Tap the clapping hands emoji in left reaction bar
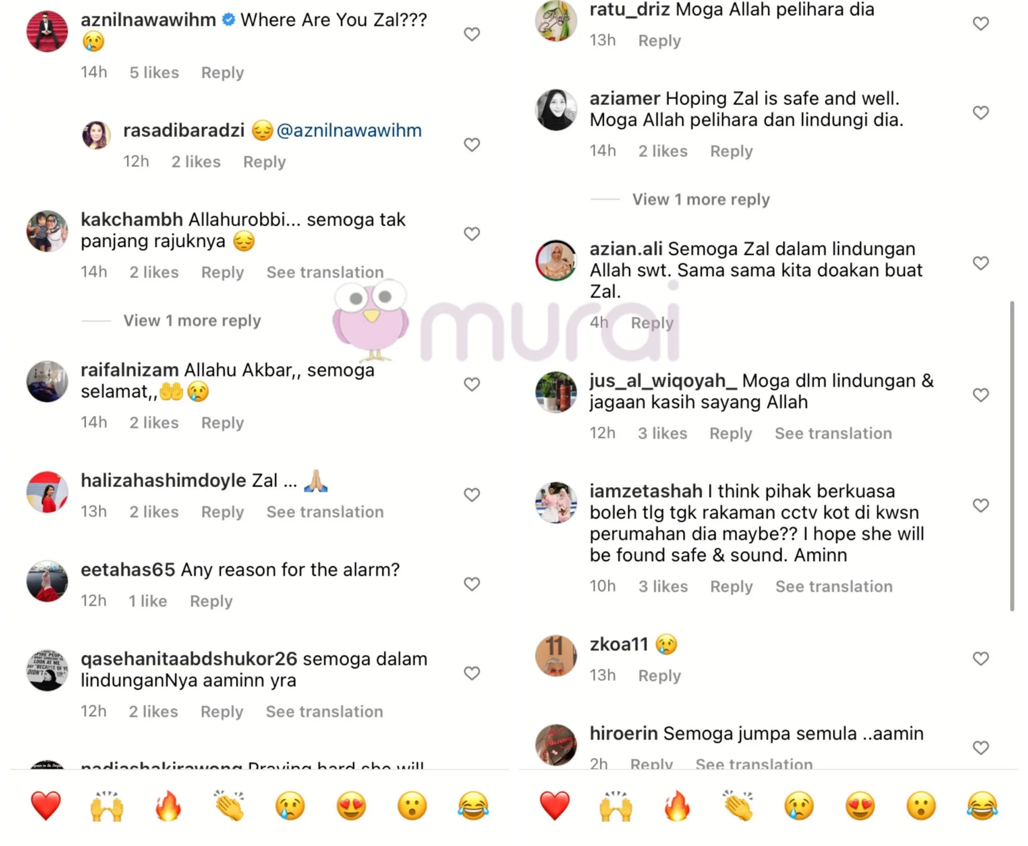 tap(229, 806)
